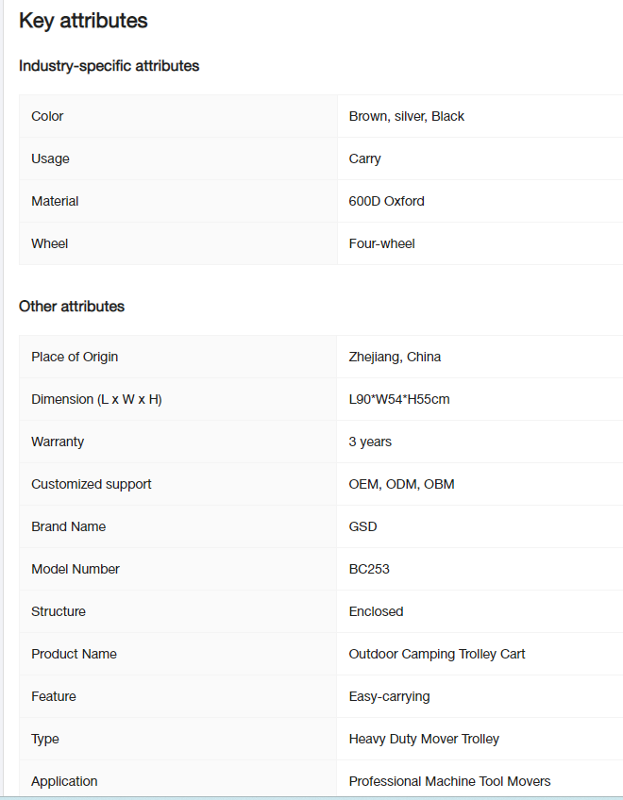Select the 'Brown, silver, Black' value
Viewport: 623px width, 800px height.
[x=407, y=116]
